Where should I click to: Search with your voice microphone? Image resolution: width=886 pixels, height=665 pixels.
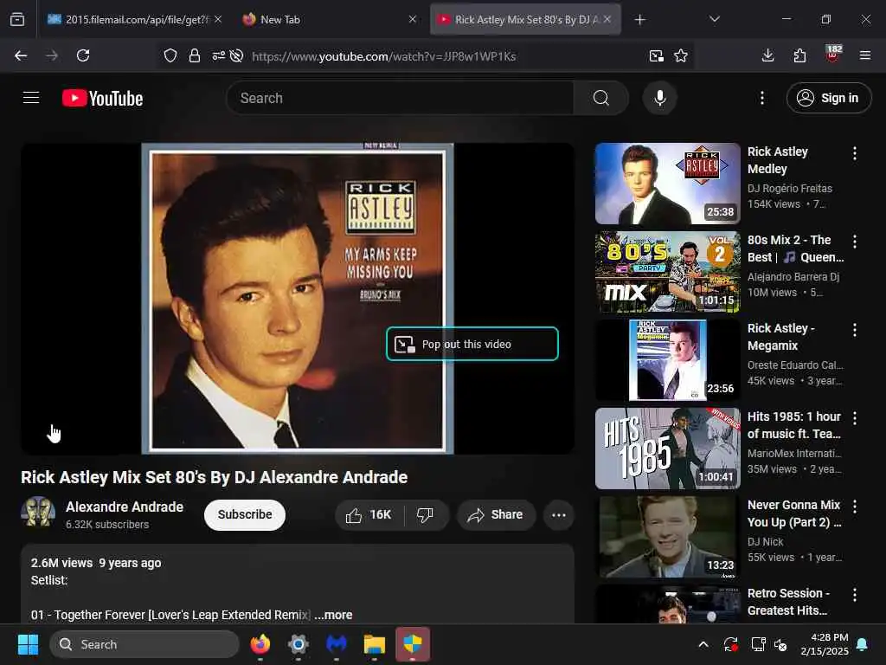point(659,98)
